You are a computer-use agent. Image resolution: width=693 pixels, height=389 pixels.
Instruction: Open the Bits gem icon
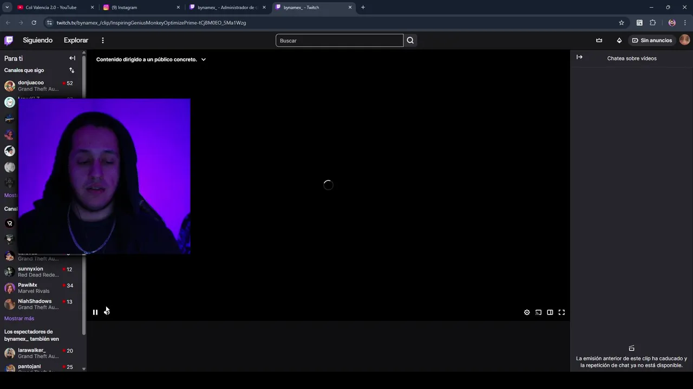(x=619, y=41)
